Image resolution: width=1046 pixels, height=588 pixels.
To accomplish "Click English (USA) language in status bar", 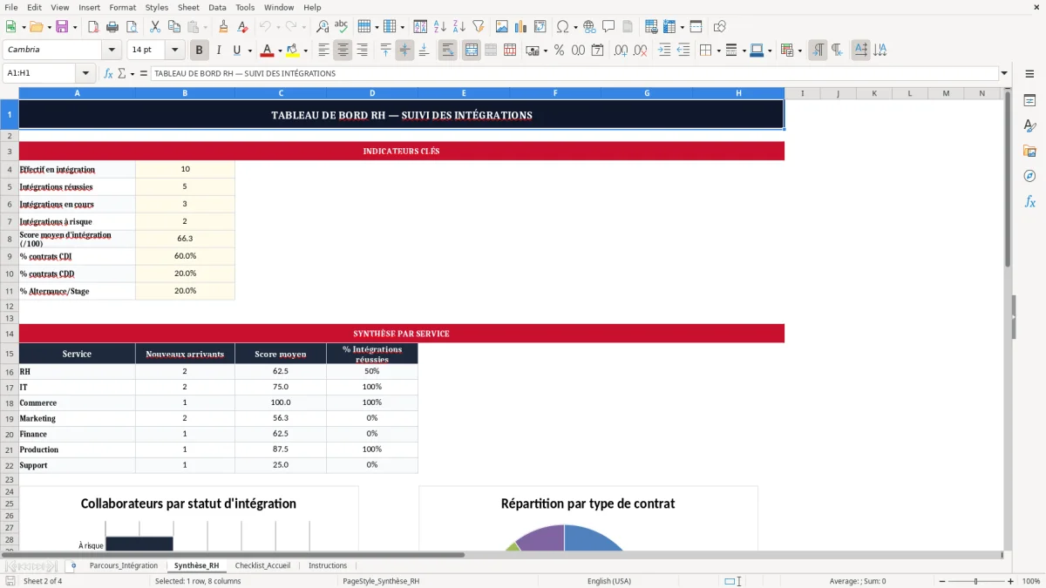I will pos(609,581).
